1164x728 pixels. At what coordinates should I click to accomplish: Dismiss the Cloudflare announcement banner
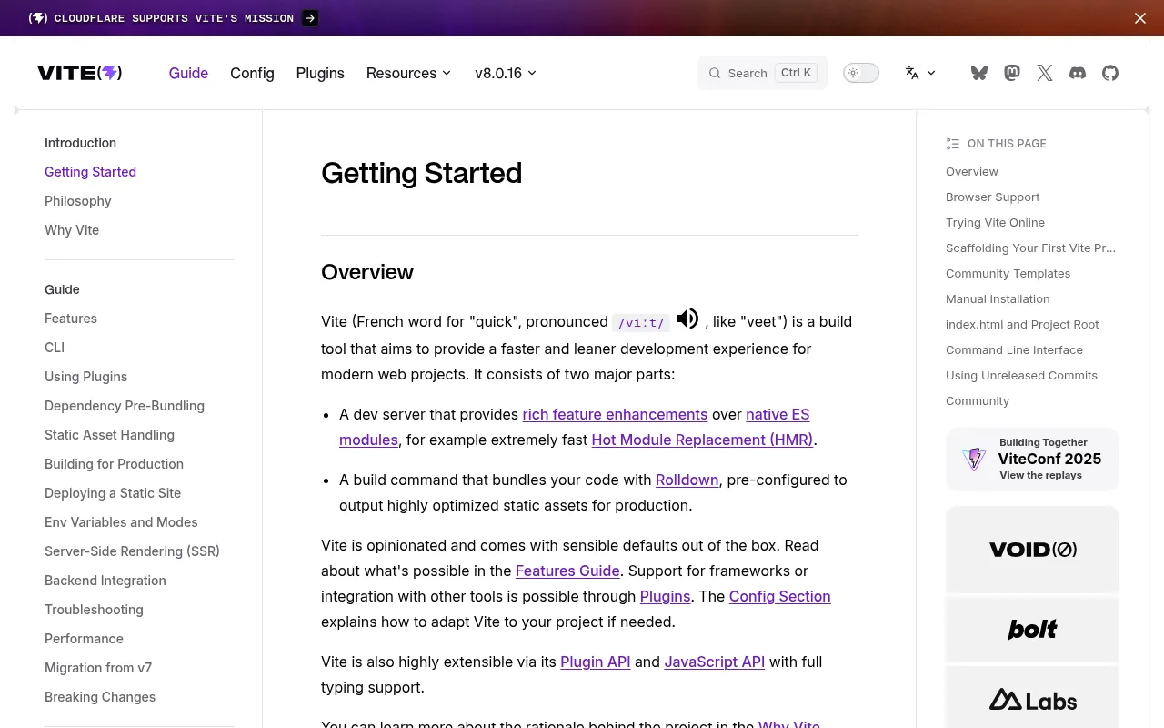tap(1140, 18)
